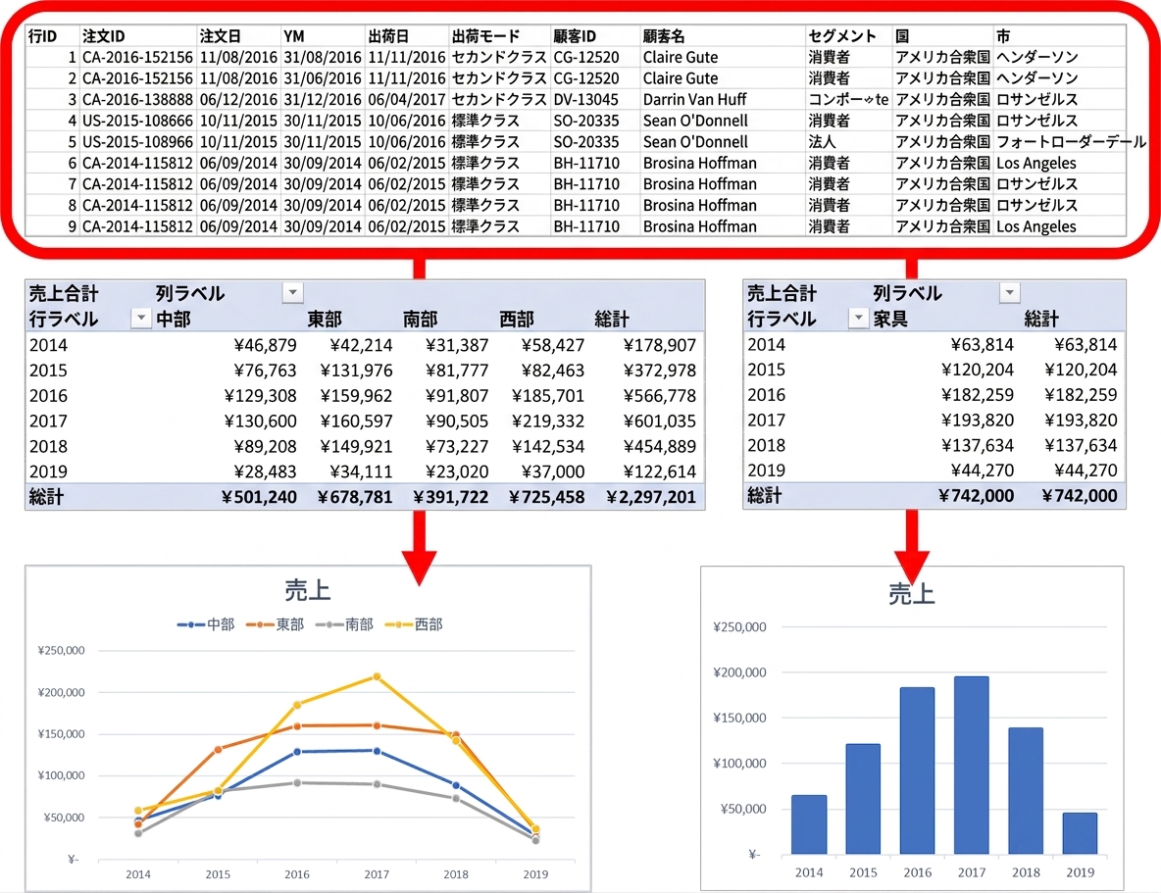Click ¥200,000 axis label in bar chart

(x=739, y=672)
